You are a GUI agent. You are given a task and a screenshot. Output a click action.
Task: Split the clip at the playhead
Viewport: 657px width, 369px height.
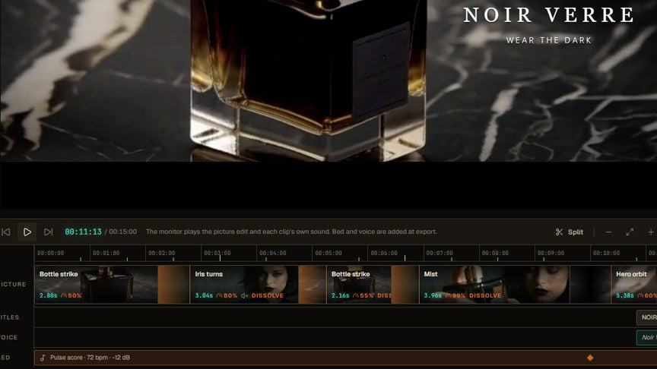(x=570, y=232)
